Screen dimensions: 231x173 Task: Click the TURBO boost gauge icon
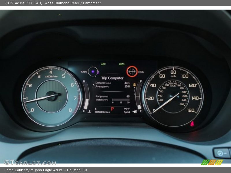pyautogui.click(x=93, y=72)
